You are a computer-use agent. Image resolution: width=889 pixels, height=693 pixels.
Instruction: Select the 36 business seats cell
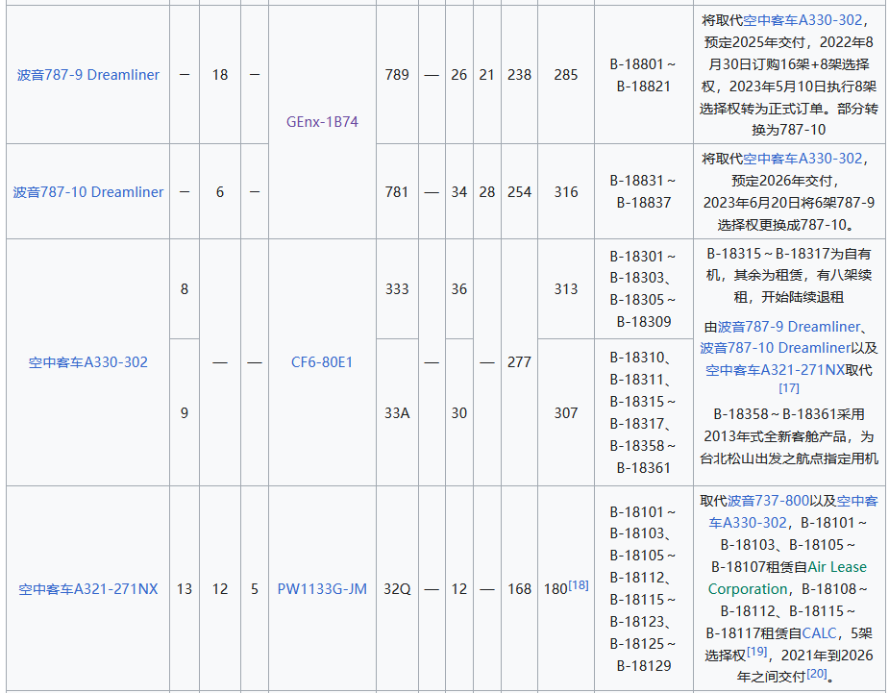tap(459, 289)
